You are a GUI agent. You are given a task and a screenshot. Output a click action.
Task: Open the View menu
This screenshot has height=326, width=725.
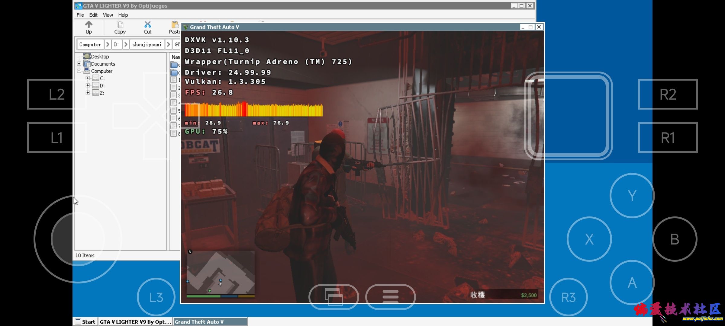(108, 15)
